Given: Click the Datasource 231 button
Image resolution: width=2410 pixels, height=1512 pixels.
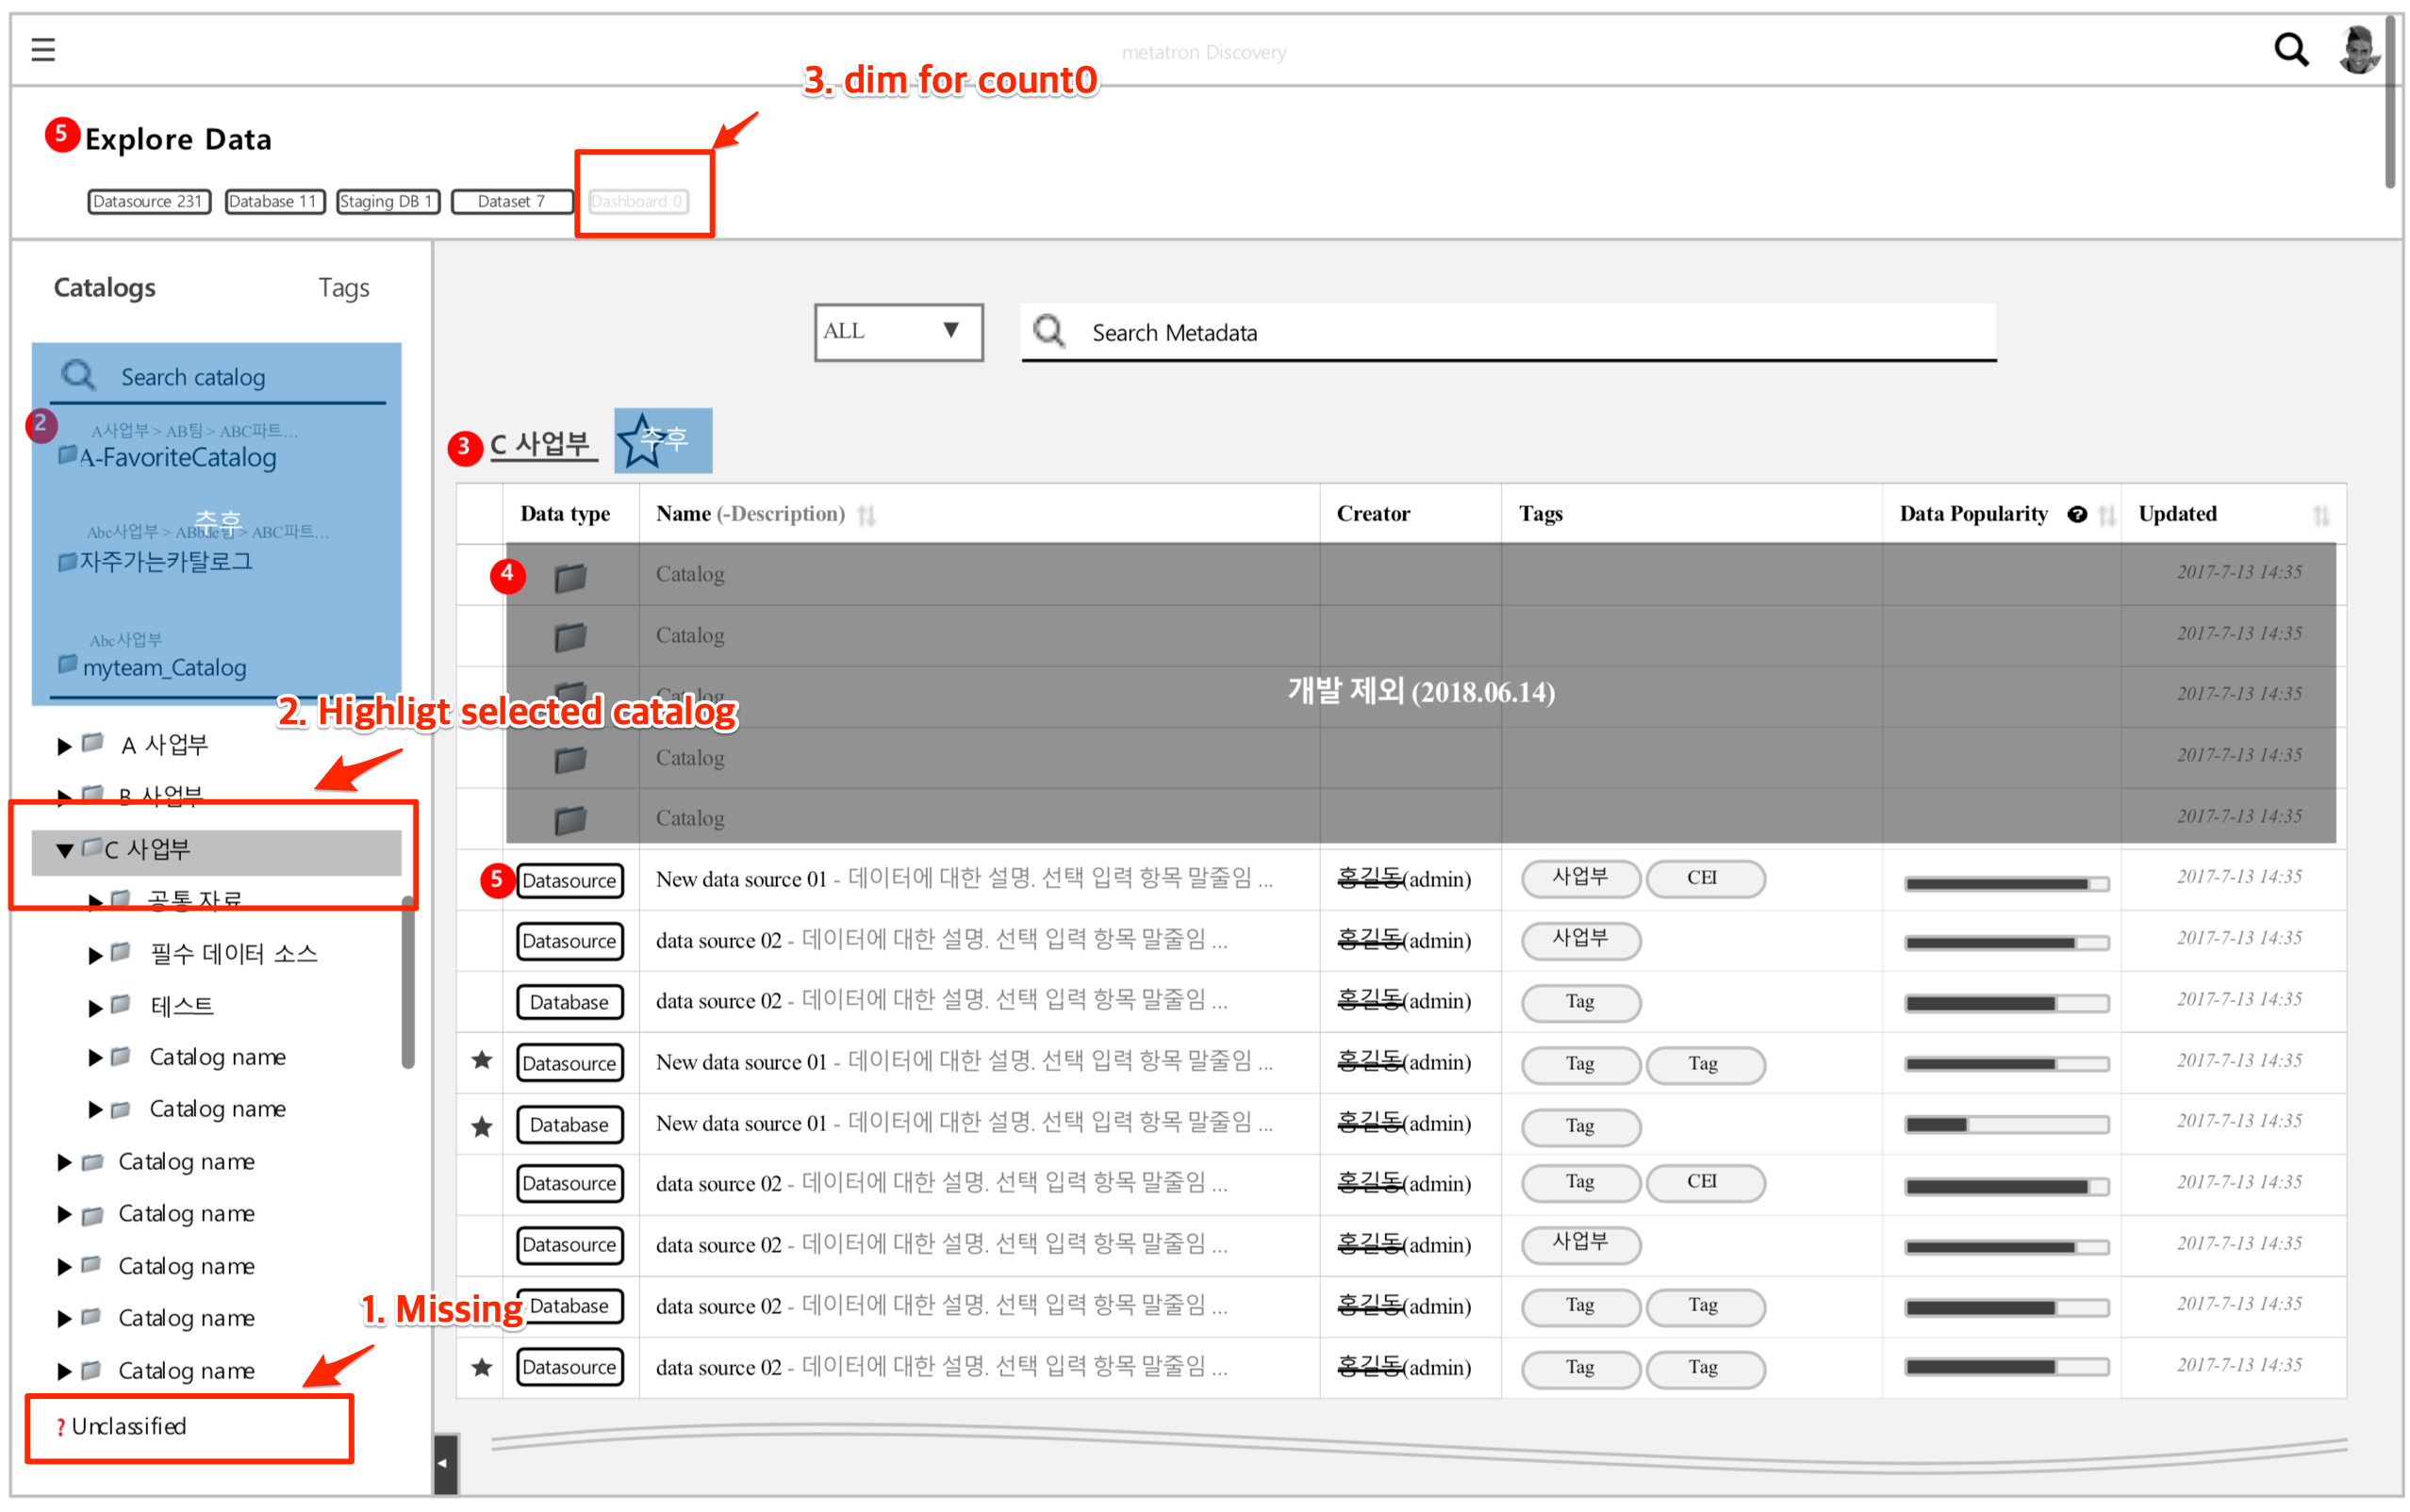Looking at the screenshot, I should pos(148,201).
